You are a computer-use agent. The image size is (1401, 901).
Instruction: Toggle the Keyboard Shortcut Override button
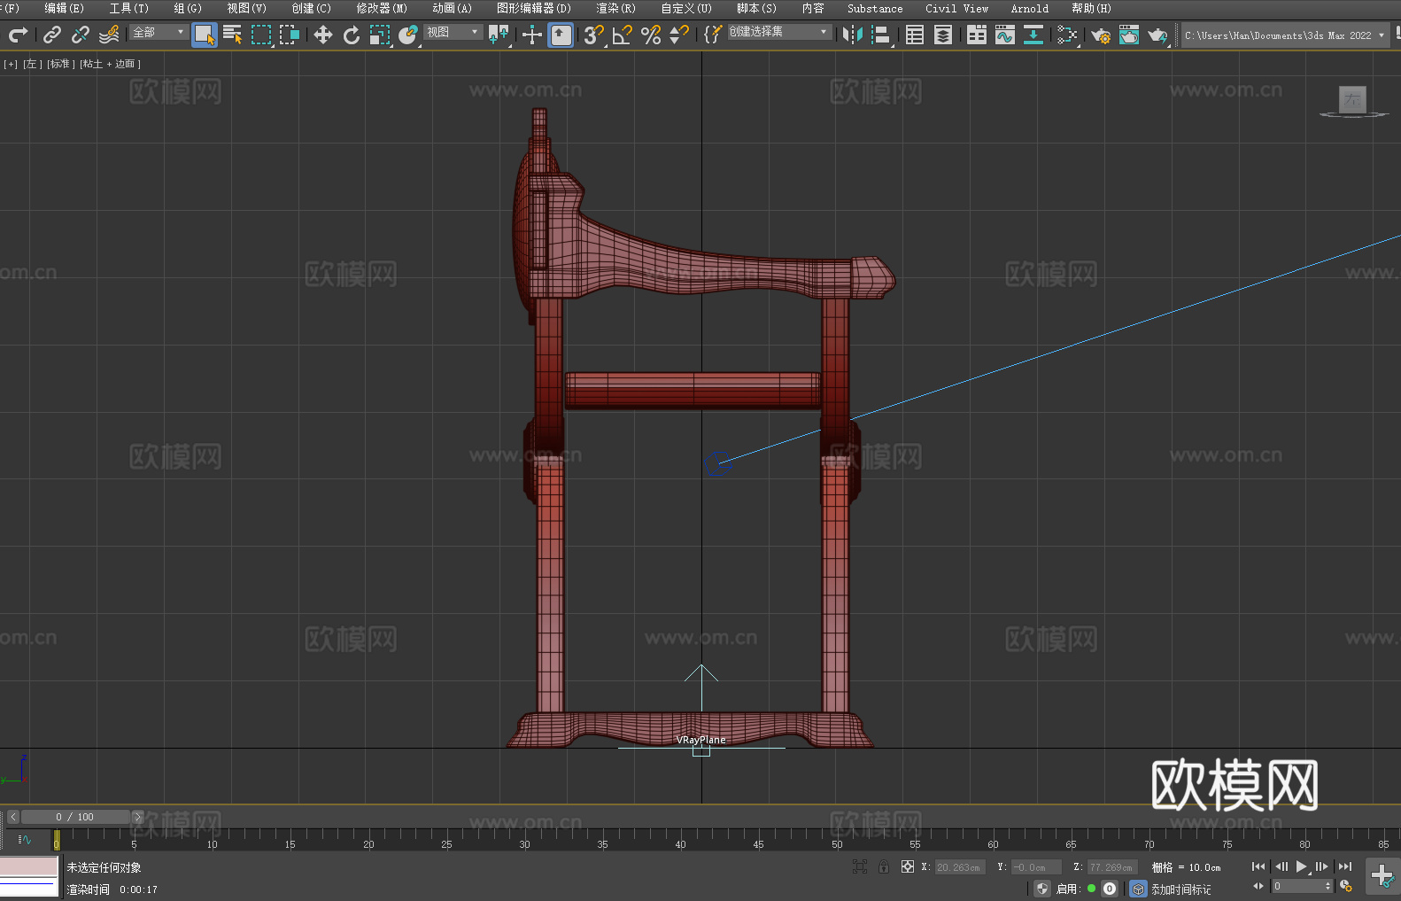tap(561, 35)
